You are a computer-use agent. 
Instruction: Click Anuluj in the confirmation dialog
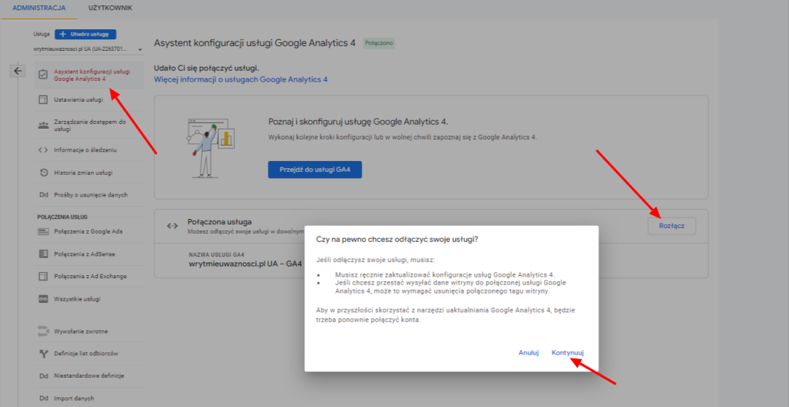tap(529, 352)
